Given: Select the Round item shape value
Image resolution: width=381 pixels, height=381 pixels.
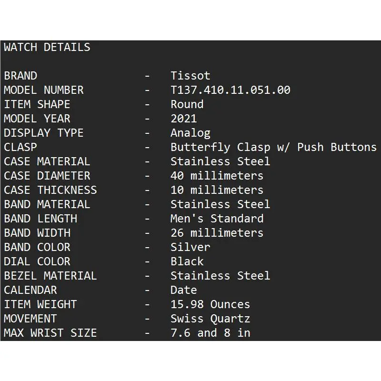Looking at the screenshot, I should [x=187, y=104].
